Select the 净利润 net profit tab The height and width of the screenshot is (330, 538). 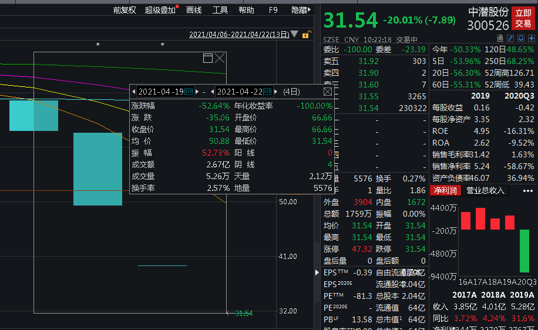[x=445, y=190]
